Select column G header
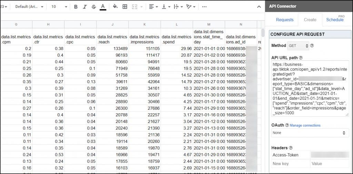 [16, 25]
